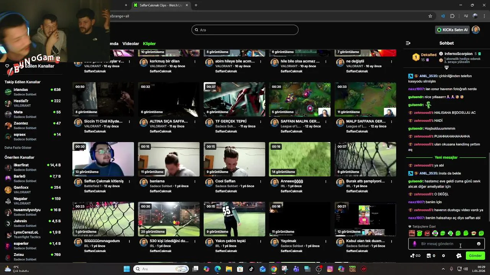
Task: Open Microsoft Store from taskbar
Action: [240, 269]
